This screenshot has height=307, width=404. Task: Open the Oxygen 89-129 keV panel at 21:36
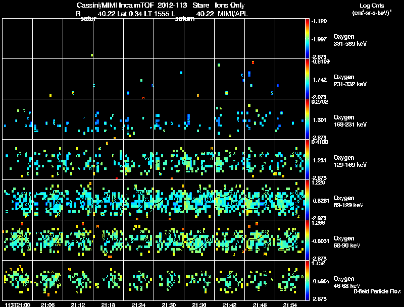pos(199,200)
